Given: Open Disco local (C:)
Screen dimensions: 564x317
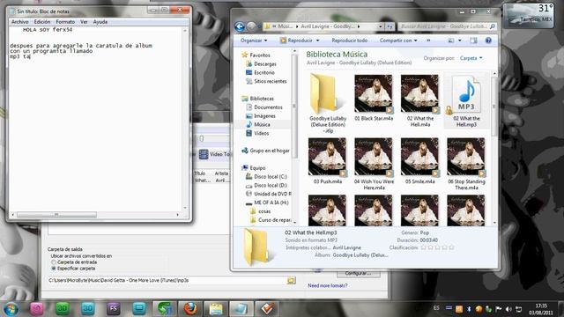Looking at the screenshot, I should coord(271,176).
